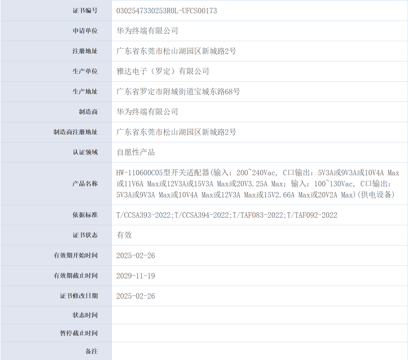Click the 证书修改日期 label
Screen dimensions: 408x360
click(79, 296)
